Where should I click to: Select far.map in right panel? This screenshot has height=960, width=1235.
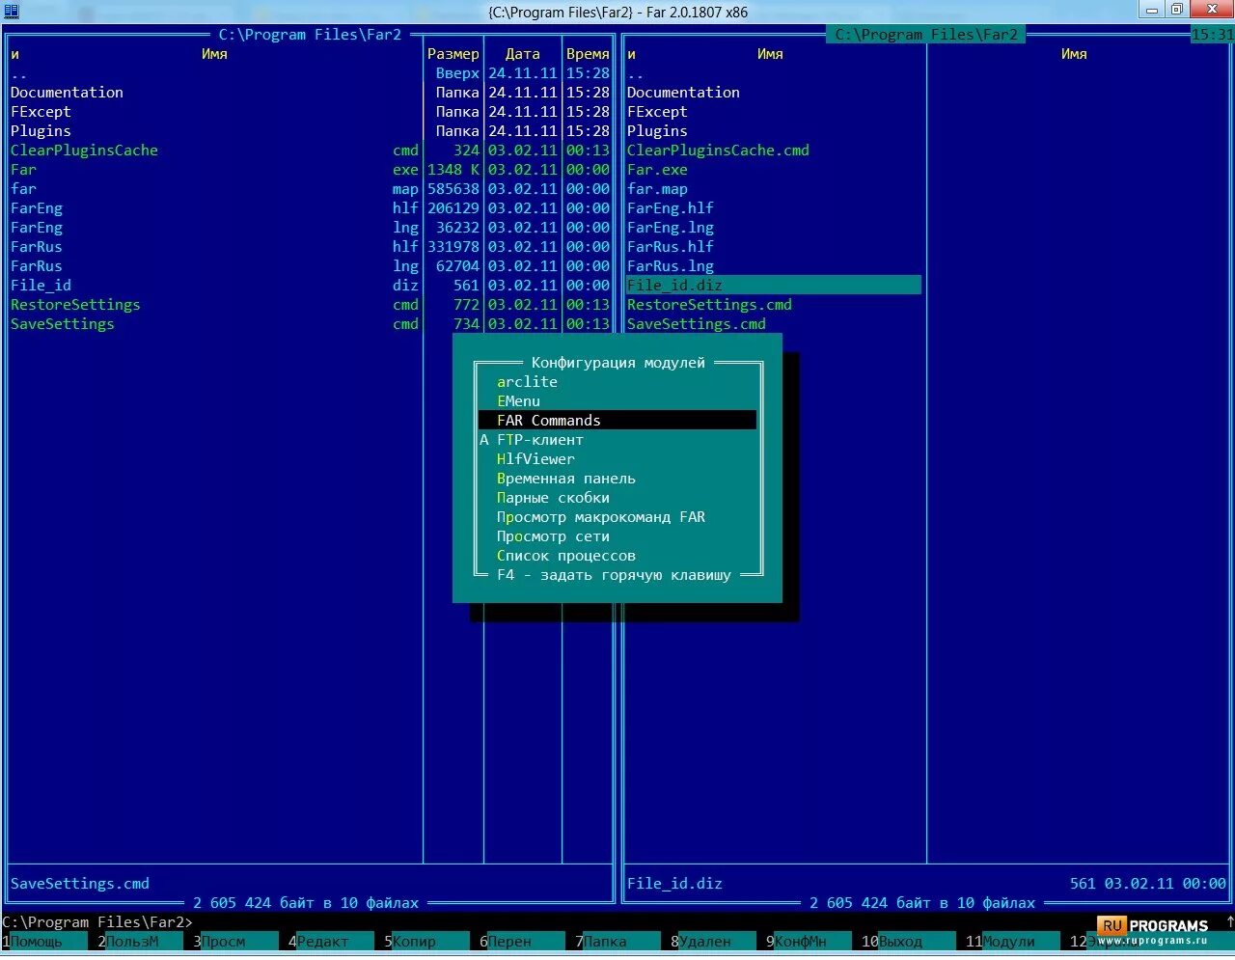point(657,189)
